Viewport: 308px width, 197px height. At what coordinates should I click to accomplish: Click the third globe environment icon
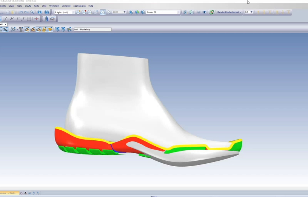(x=143, y=12)
